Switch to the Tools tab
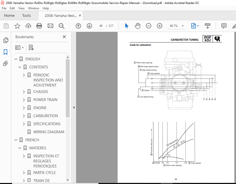 click(x=26, y=16)
